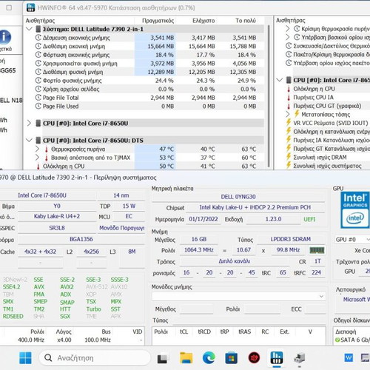Click the Intel Graphics logo in GPU section
Image resolution: width=370 pixels, height=370 pixels.
(355, 210)
